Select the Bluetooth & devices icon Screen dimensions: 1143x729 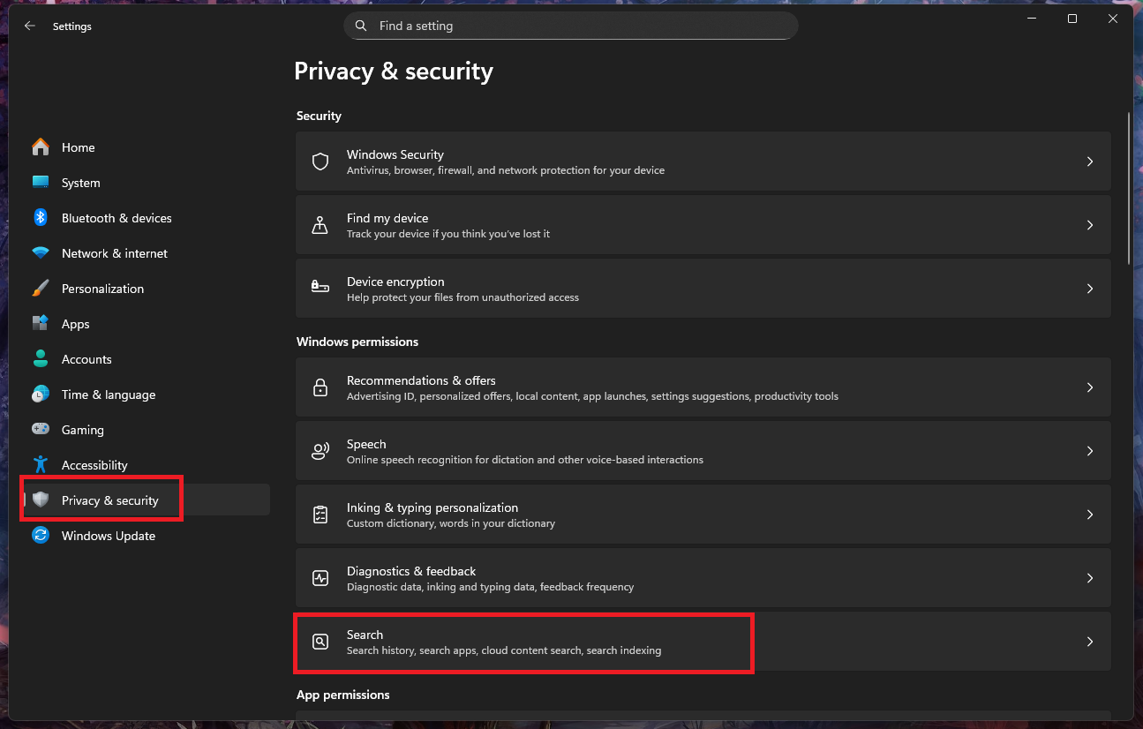coord(41,218)
